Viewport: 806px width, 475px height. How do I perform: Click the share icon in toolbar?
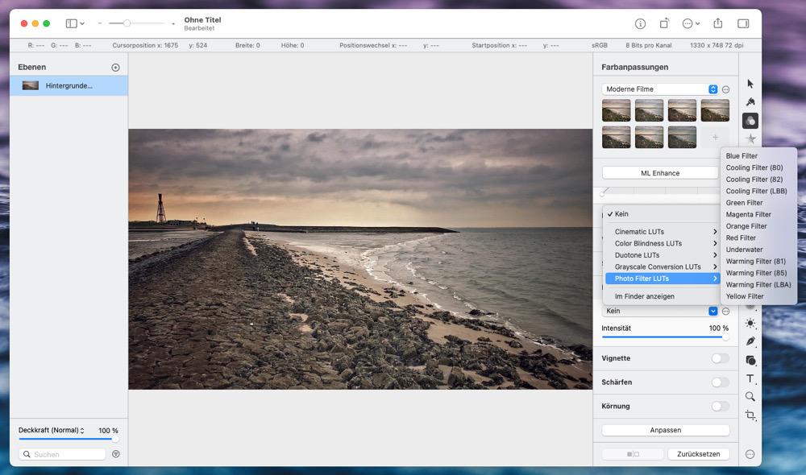(x=717, y=24)
